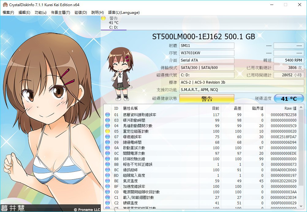Click the 41 °C temperature button

[289, 99]
